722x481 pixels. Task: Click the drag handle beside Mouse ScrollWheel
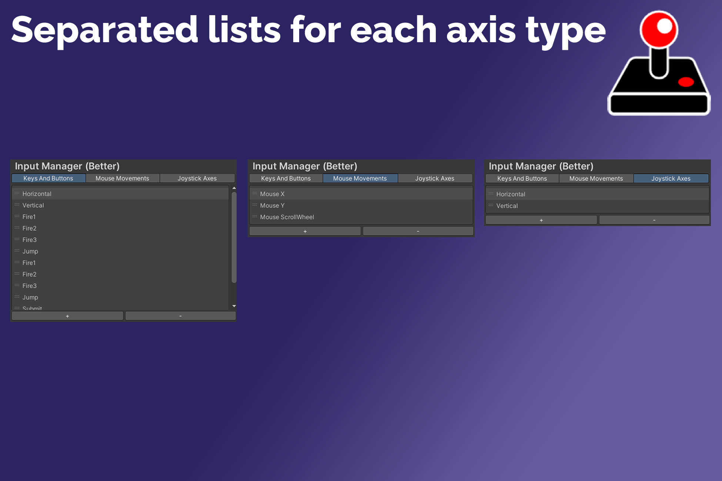coord(254,217)
